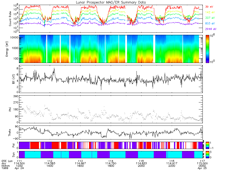Click the doy value '114.750'
This screenshot has width=225, height=175.
click(111, 163)
